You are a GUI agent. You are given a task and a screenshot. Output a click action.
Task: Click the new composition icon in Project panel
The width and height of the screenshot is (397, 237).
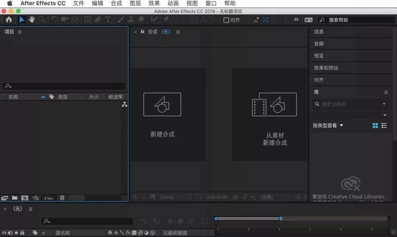(x=25, y=198)
